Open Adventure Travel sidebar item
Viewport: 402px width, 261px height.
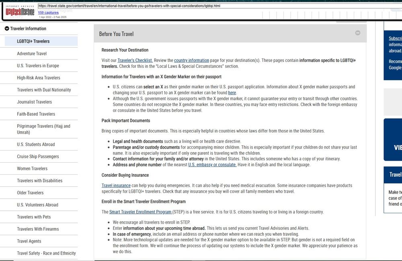pyautogui.click(x=32, y=53)
